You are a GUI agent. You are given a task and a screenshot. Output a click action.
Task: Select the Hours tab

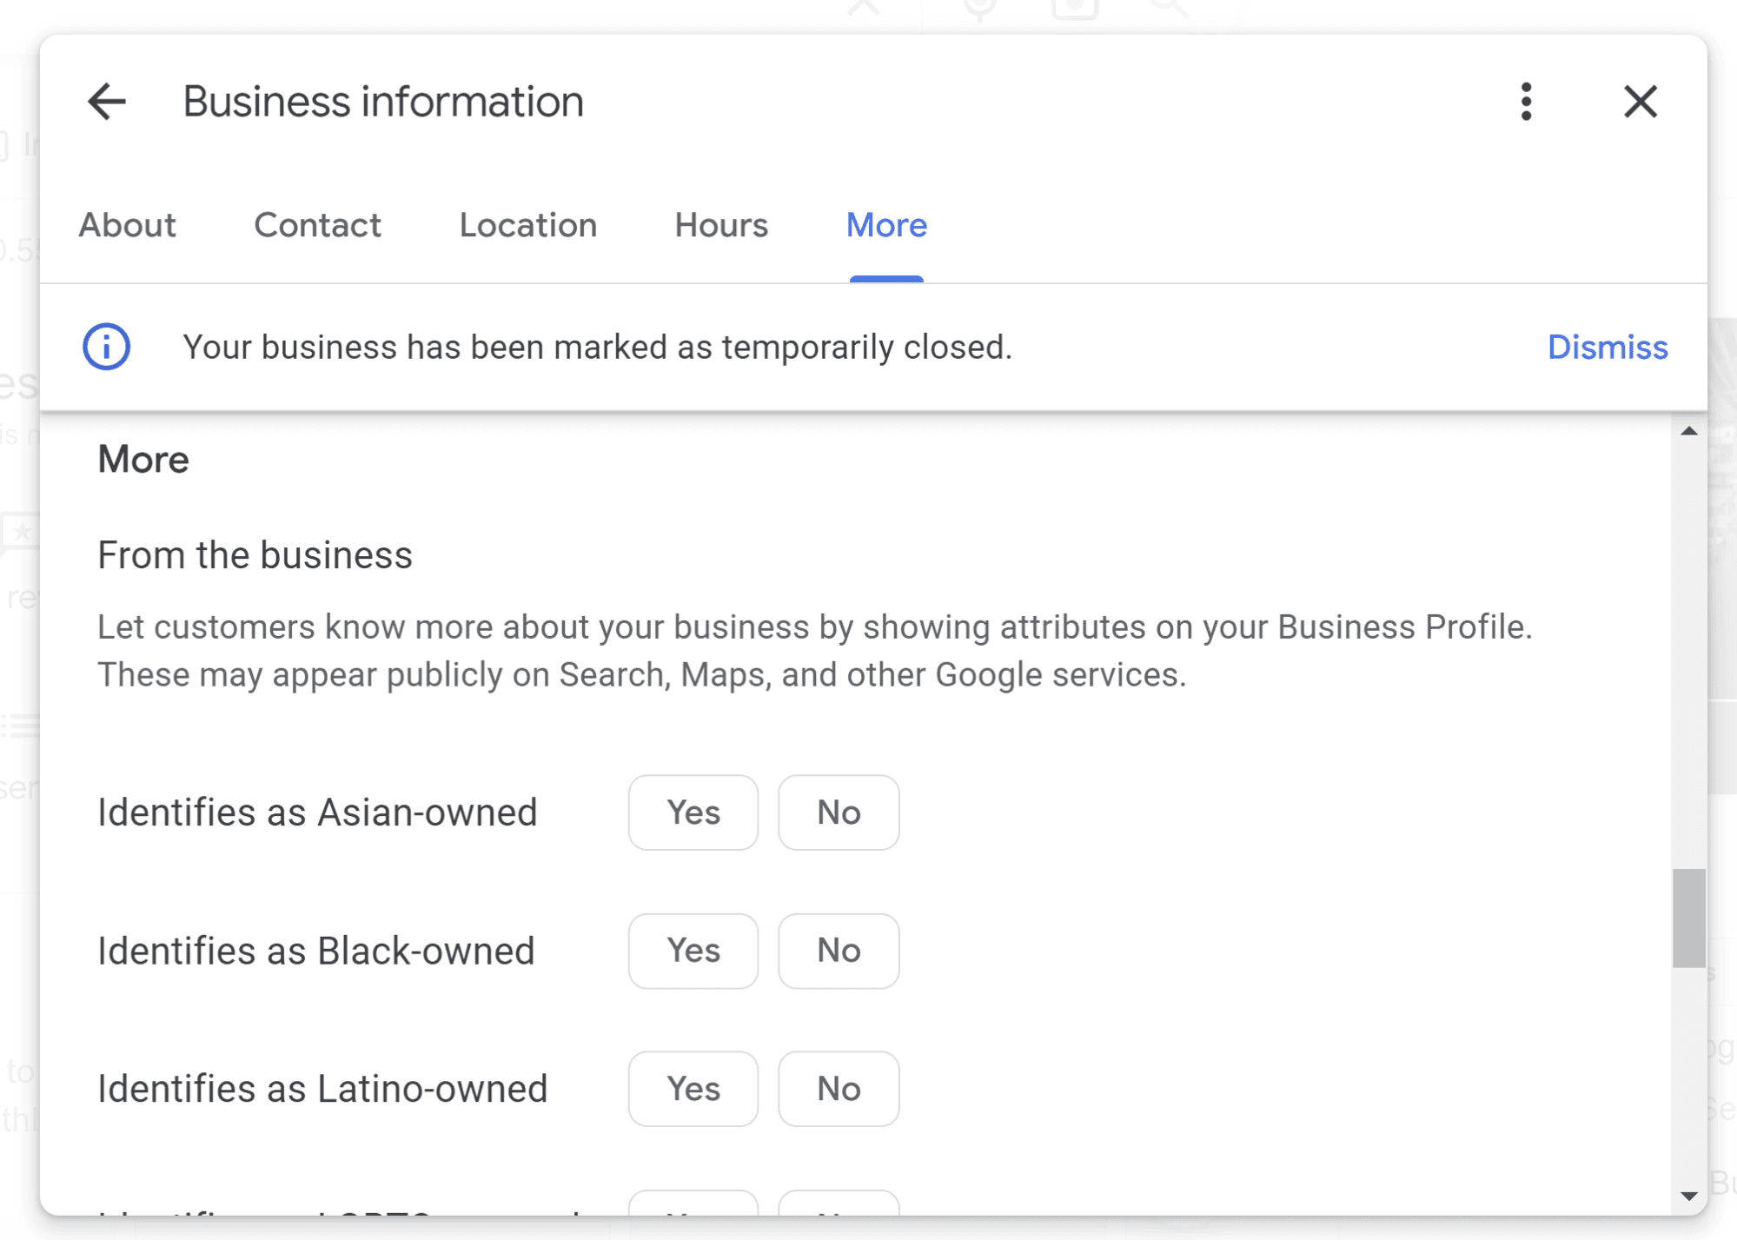721,225
